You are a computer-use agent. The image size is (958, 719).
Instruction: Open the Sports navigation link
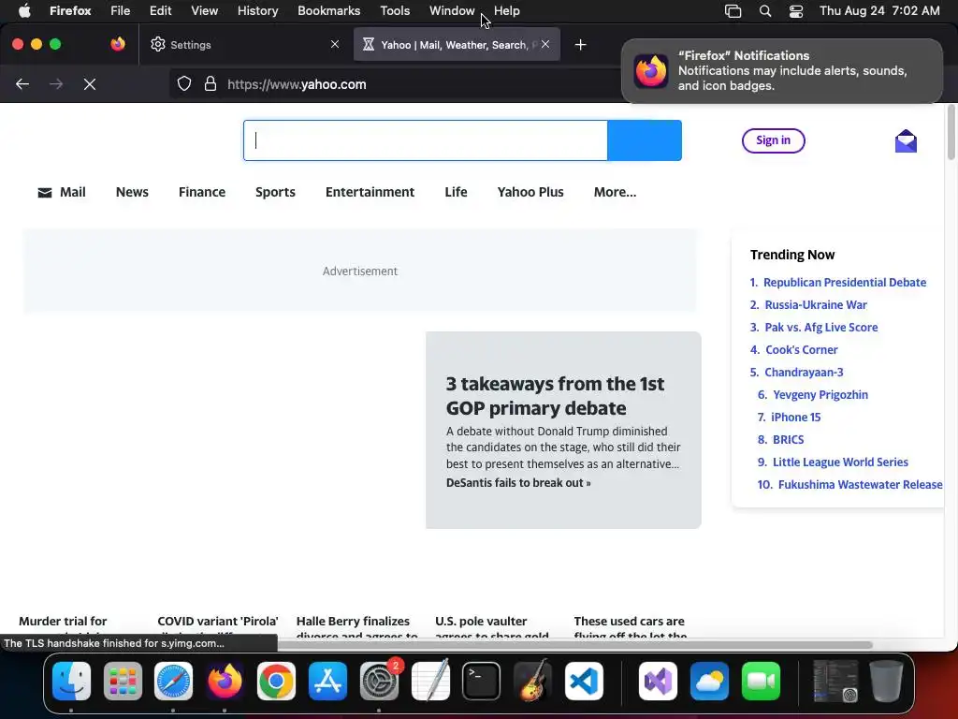tap(276, 192)
